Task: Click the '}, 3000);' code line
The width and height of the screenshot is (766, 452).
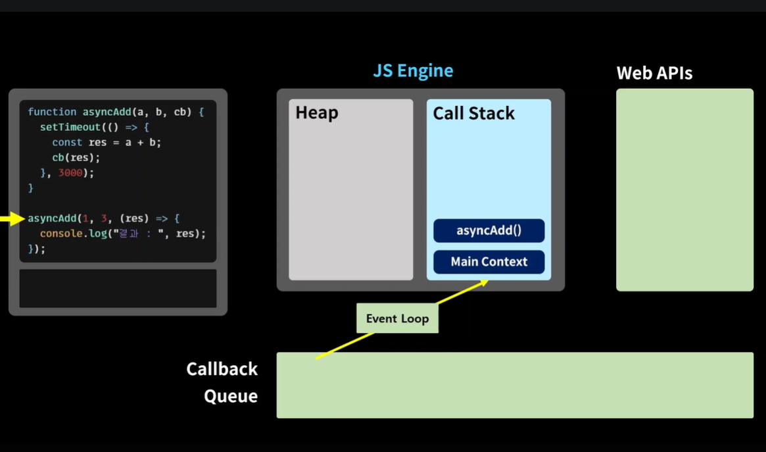Action: click(x=67, y=172)
